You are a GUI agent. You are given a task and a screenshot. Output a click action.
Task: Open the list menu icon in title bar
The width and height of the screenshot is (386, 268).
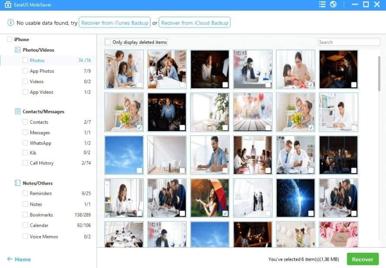tap(322, 4)
